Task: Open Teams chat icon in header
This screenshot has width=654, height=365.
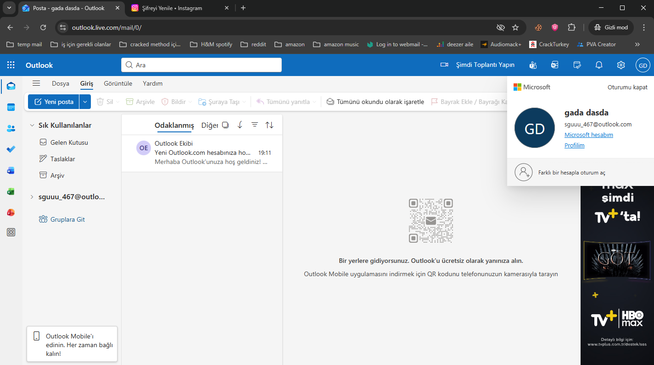Action: (533, 65)
